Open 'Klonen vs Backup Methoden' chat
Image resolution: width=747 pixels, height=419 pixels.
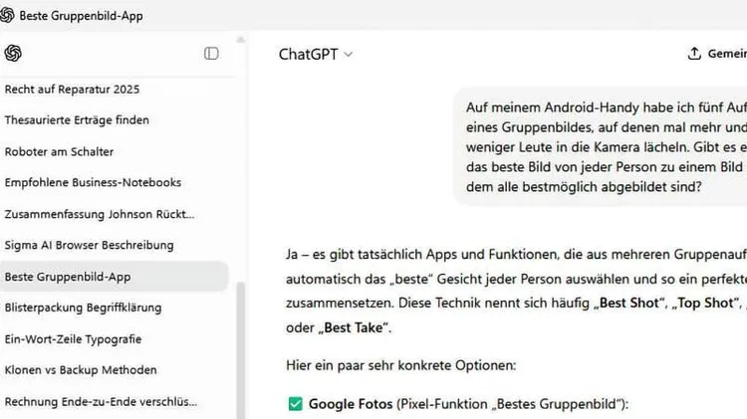click(81, 370)
